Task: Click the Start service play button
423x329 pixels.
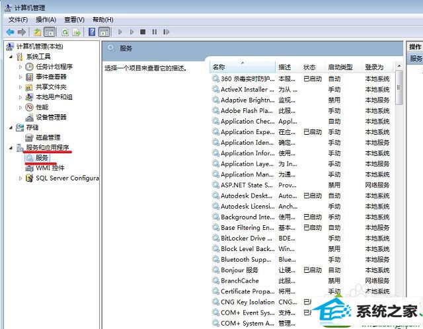Action: [120, 32]
